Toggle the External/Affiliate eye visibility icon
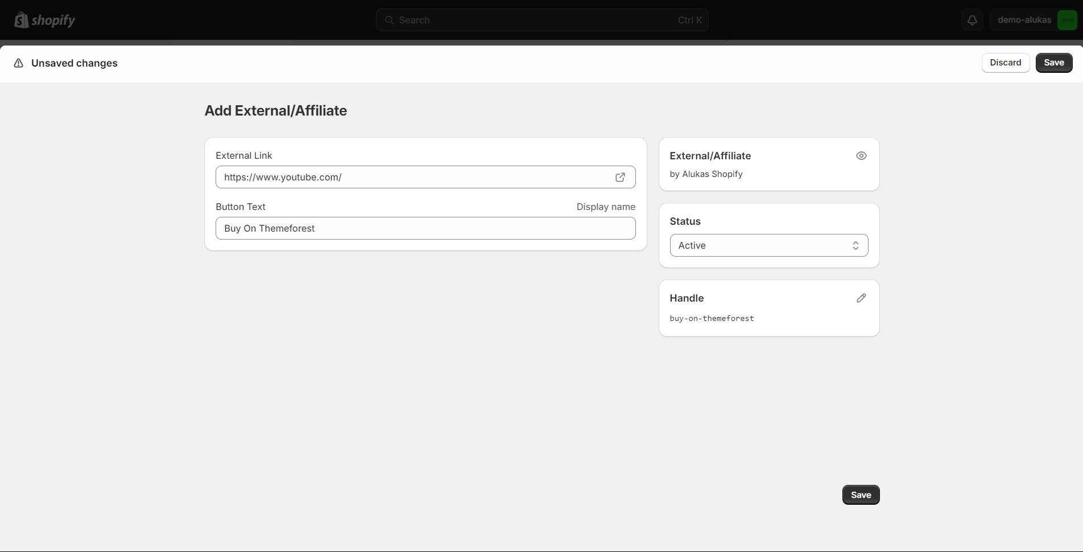 [x=861, y=156]
